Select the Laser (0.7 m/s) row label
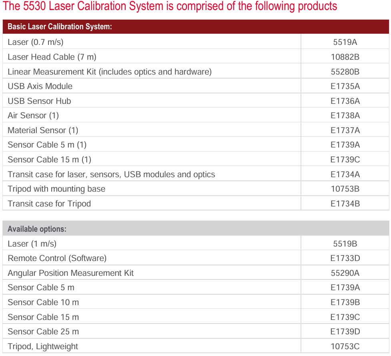The image size is (391, 356). click(x=36, y=42)
